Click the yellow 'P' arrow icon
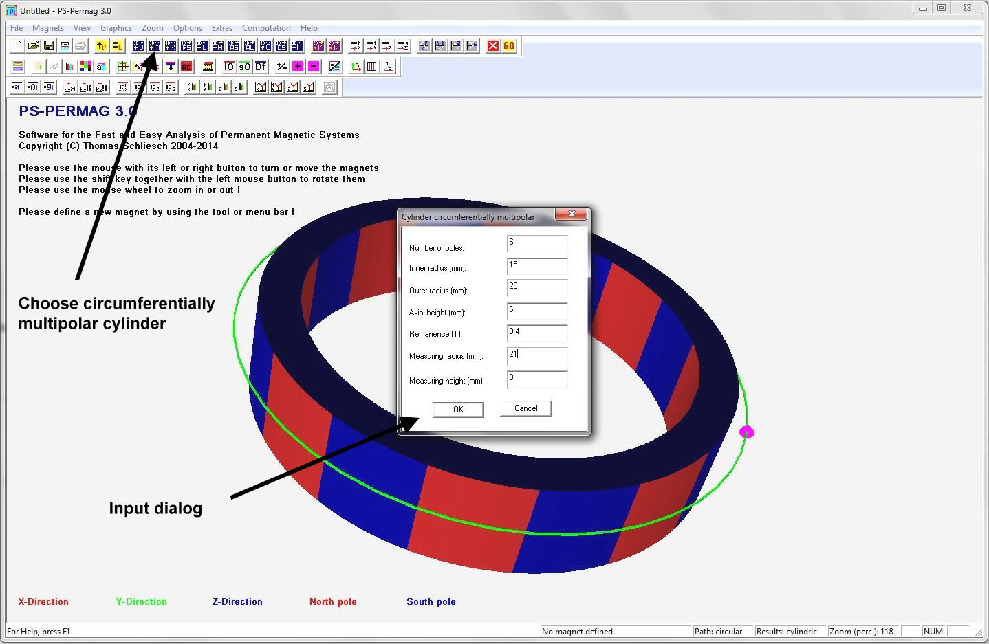This screenshot has width=989, height=644. [x=101, y=46]
